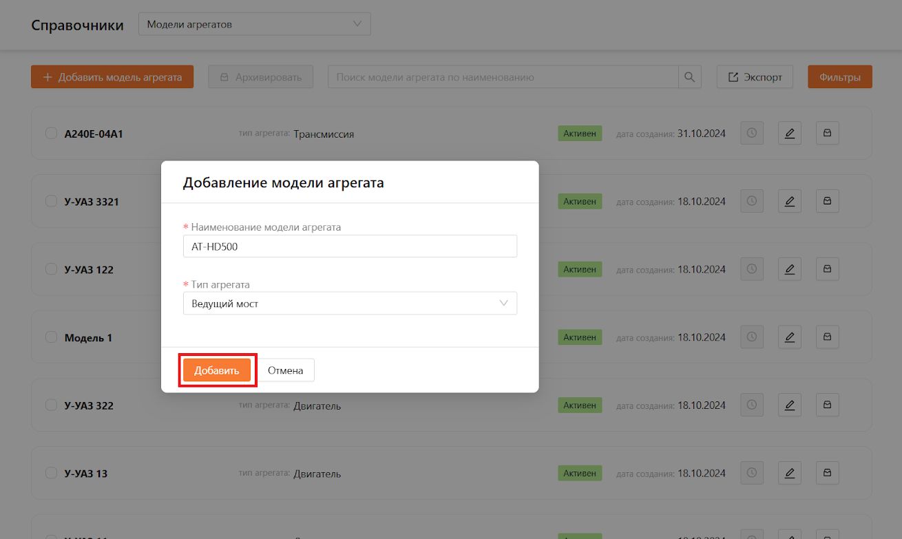Tick the Модель 1 row checkbox
The image size is (902, 539).
(51, 337)
